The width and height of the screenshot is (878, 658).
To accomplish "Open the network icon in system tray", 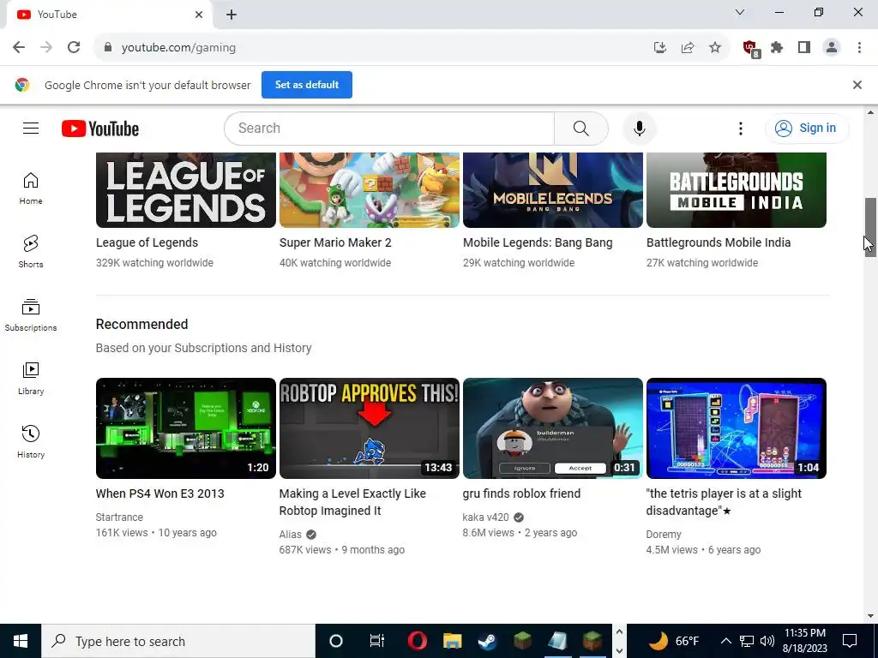I will pos(747,641).
